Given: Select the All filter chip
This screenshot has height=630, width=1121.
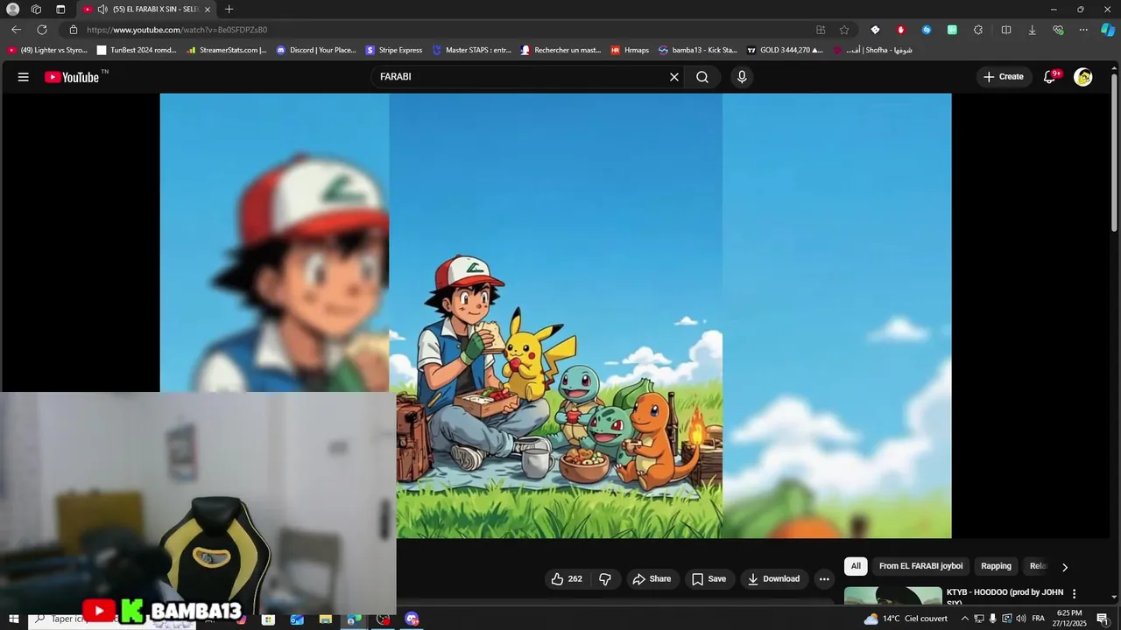Looking at the screenshot, I should (x=856, y=566).
